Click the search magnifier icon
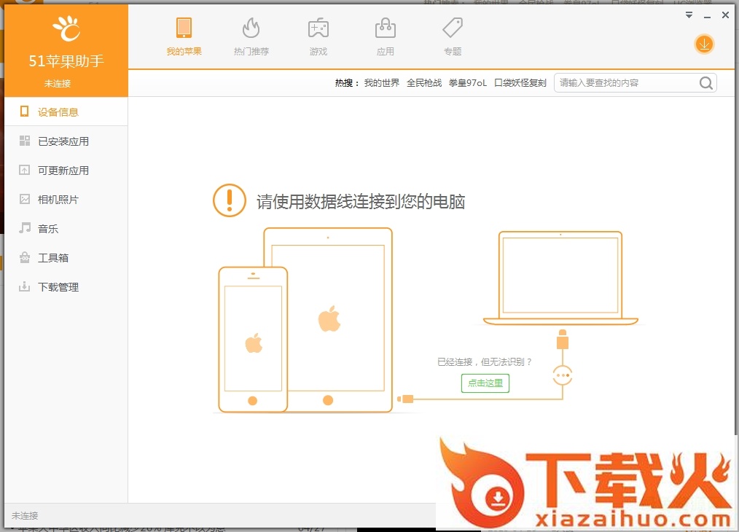 705,83
